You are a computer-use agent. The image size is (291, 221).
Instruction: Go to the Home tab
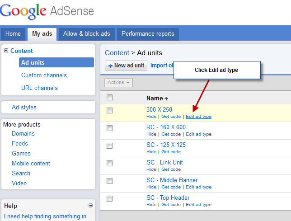(x=13, y=34)
